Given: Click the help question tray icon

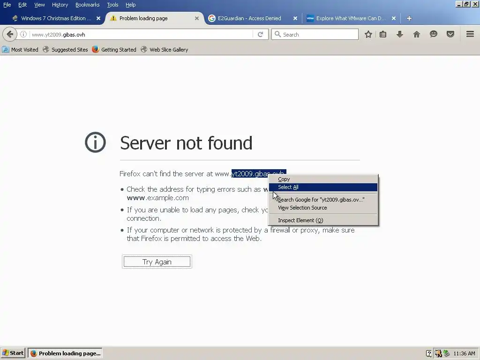Looking at the screenshot, I should (x=428, y=353).
